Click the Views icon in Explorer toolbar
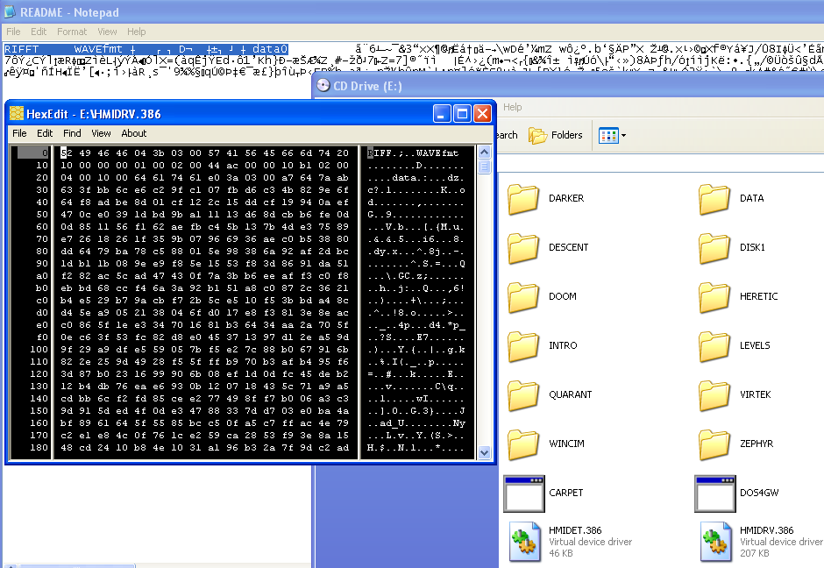The height and width of the screenshot is (568, 824). [x=608, y=136]
